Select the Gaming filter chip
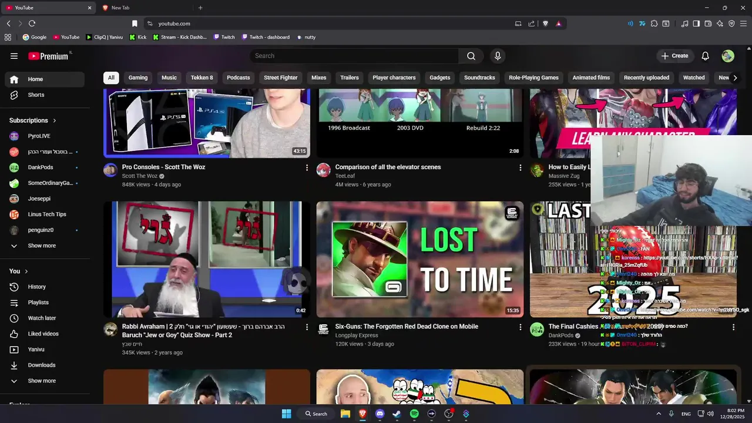This screenshot has width=752, height=423. pyautogui.click(x=138, y=78)
